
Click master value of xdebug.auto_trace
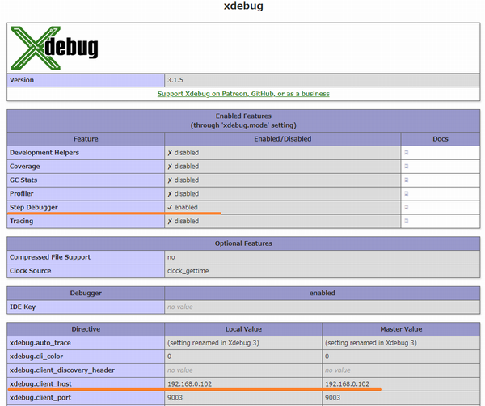[371, 343]
